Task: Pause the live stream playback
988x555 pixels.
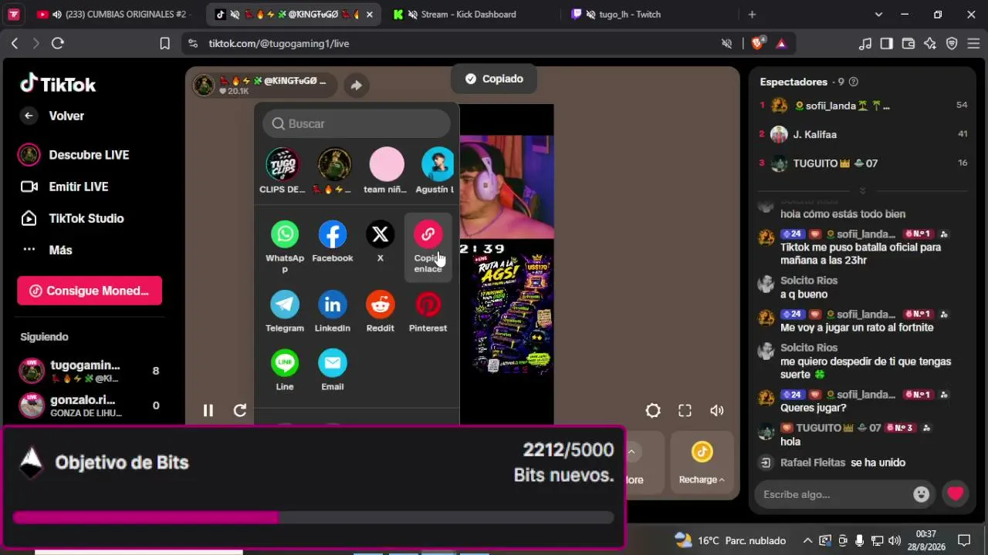Action: 208,411
